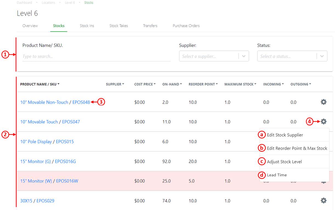Sort by the Reorder Point column
This screenshot has width=335, height=210.
click(x=203, y=84)
